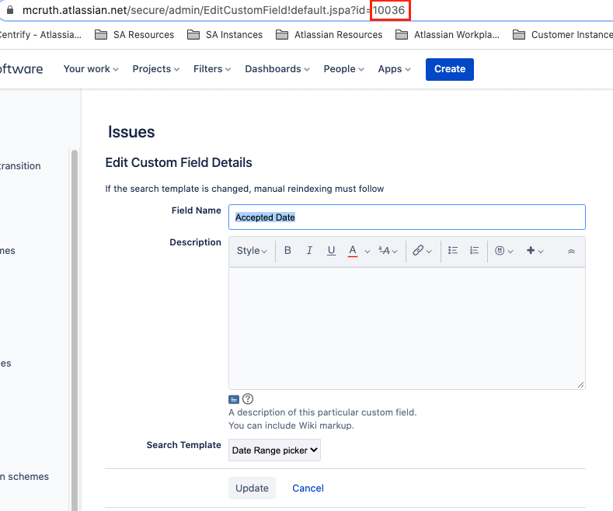Open the People menu

tap(343, 69)
